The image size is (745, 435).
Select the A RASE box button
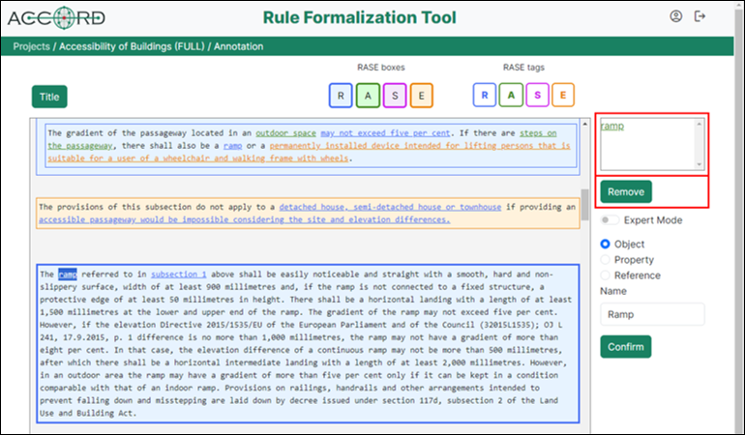coord(368,95)
